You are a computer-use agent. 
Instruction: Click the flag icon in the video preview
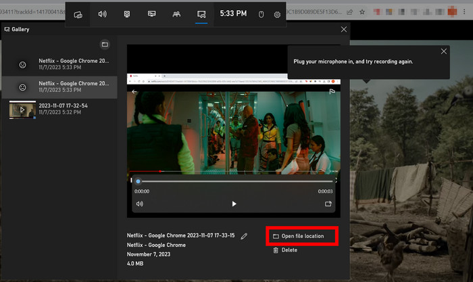coord(332,91)
